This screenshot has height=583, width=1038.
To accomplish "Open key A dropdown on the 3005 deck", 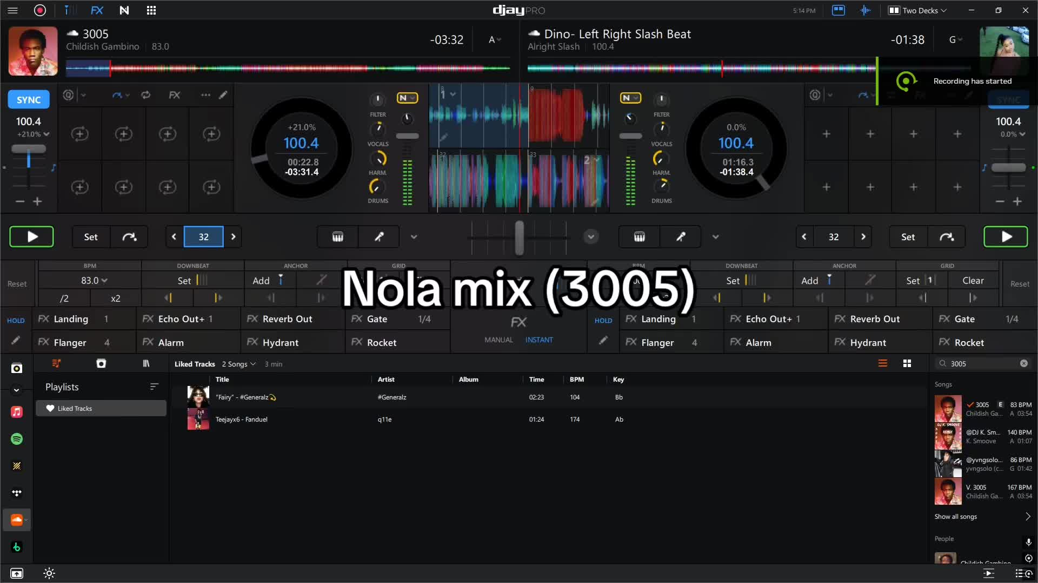I will [x=495, y=39].
